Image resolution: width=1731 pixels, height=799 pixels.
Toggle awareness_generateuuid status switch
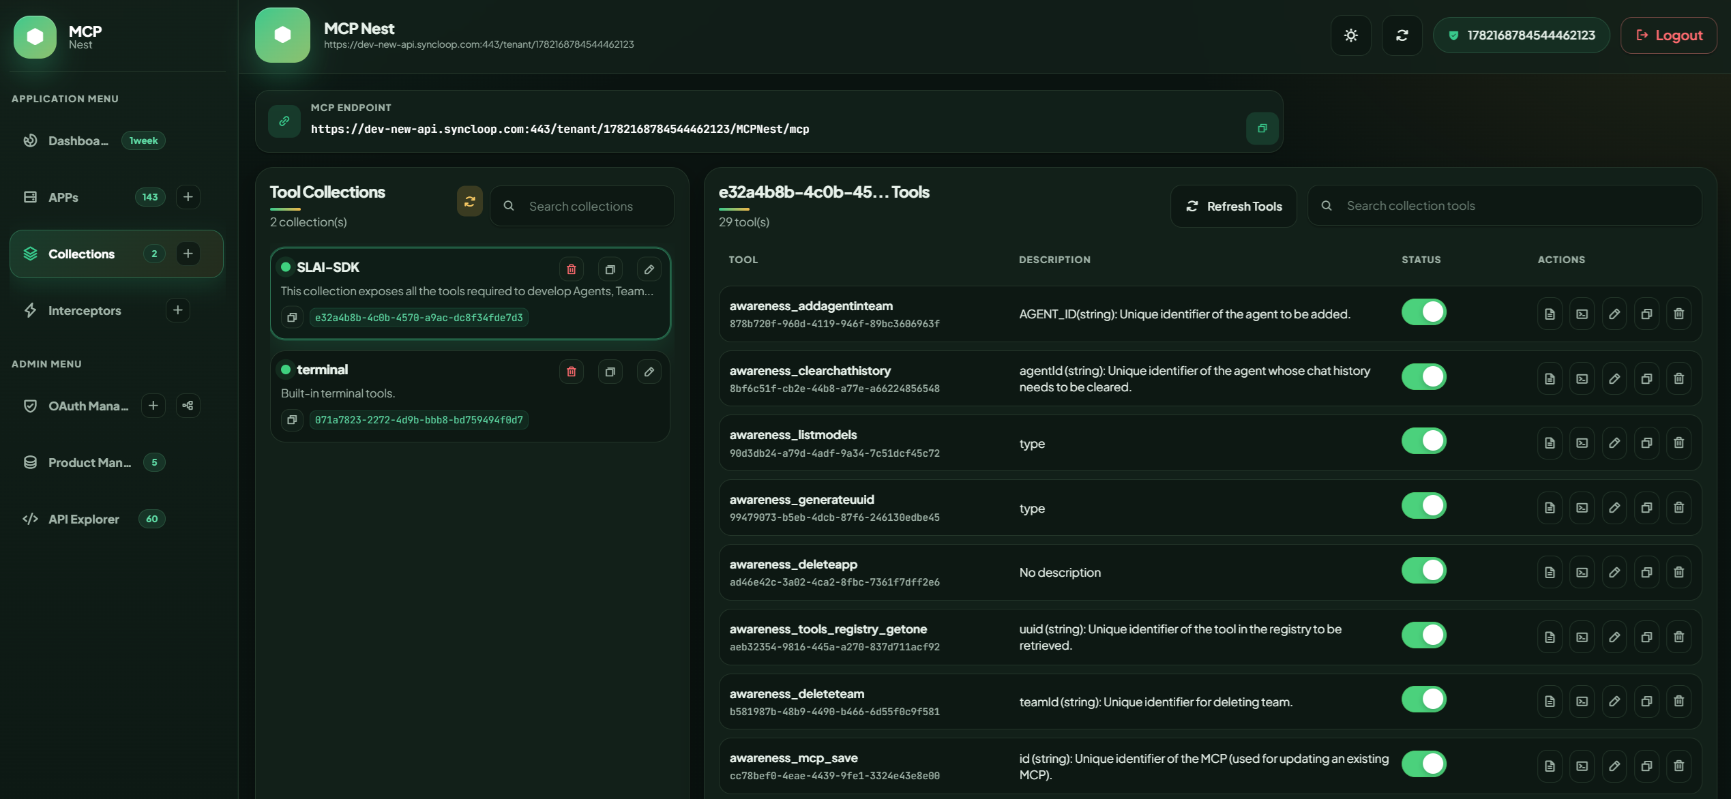tap(1424, 506)
